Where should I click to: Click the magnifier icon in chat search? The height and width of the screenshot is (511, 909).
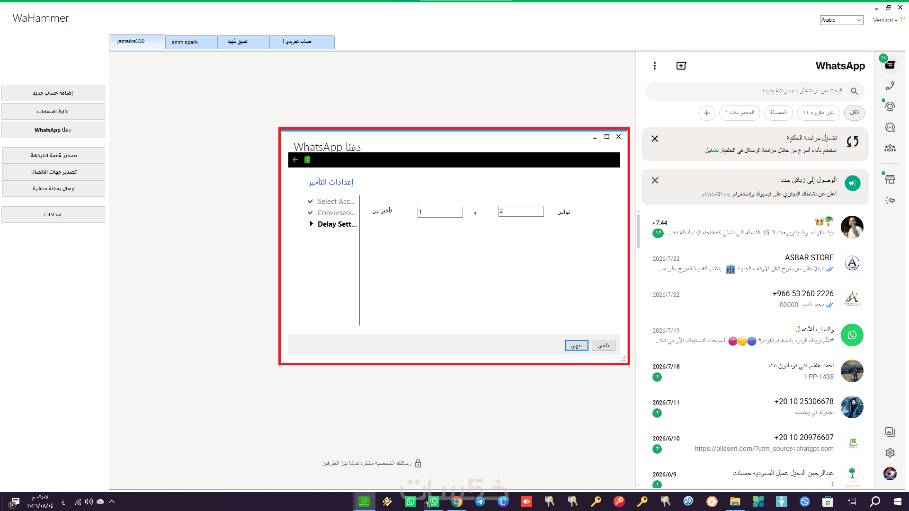tap(854, 91)
